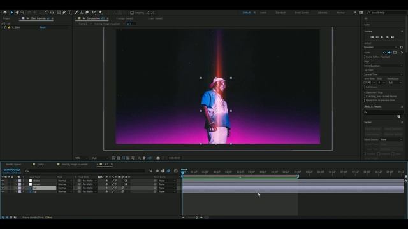Viewport: 408px width, 229px height.
Task: Switch to the Small Screen workspace
Action: click(302, 13)
